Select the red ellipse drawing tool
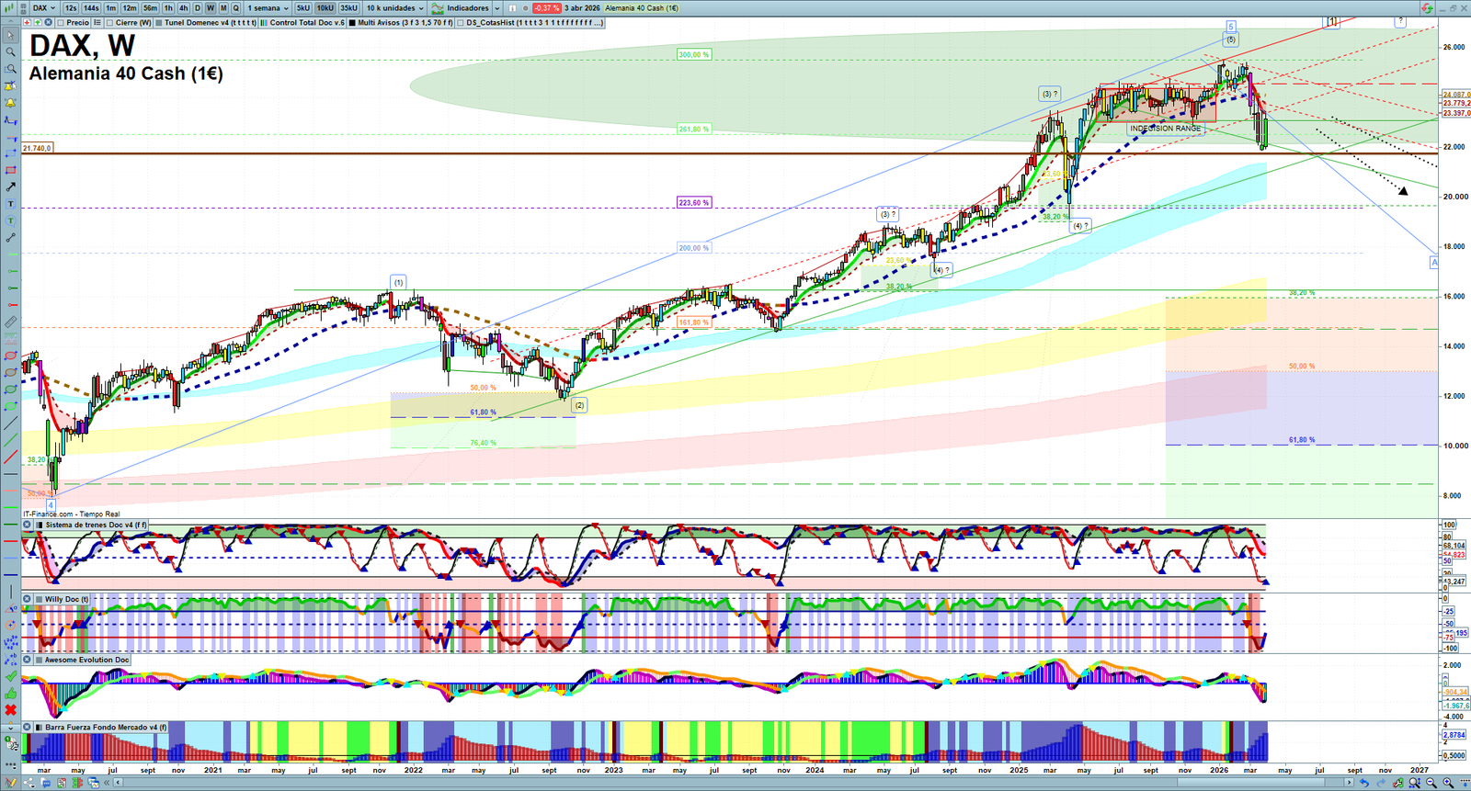The height and width of the screenshot is (791, 1471). pyautogui.click(x=10, y=356)
